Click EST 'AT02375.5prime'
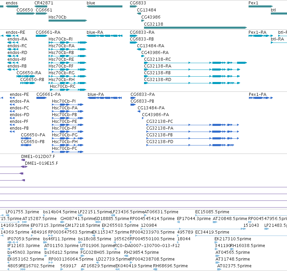This screenshot has height=271, width=287. [x=234, y=266]
